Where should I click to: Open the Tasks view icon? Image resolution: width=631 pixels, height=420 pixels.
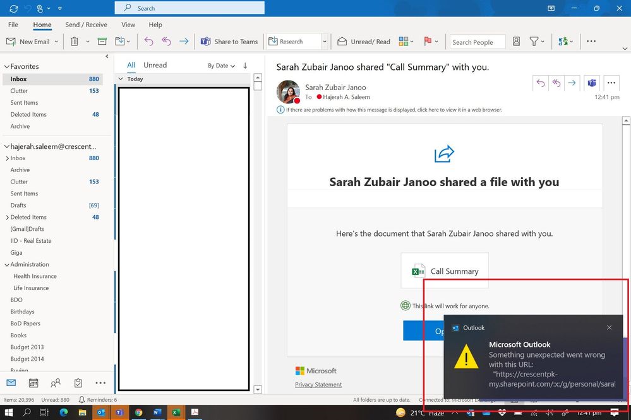78,383
